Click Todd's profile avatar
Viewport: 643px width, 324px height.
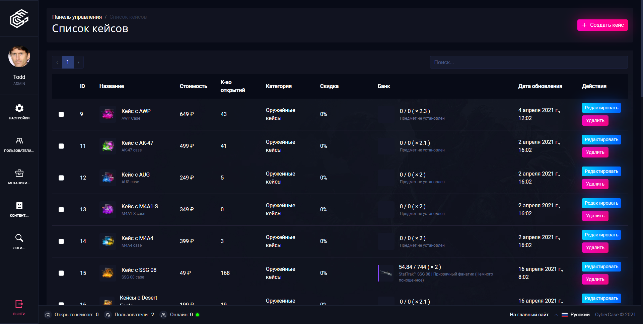(19, 57)
